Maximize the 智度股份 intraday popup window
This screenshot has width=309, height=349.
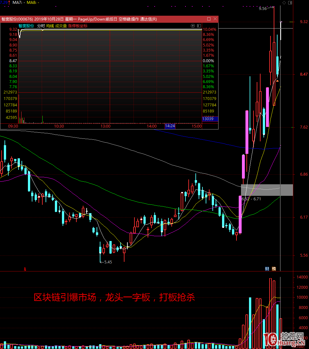click(x=209, y=19)
